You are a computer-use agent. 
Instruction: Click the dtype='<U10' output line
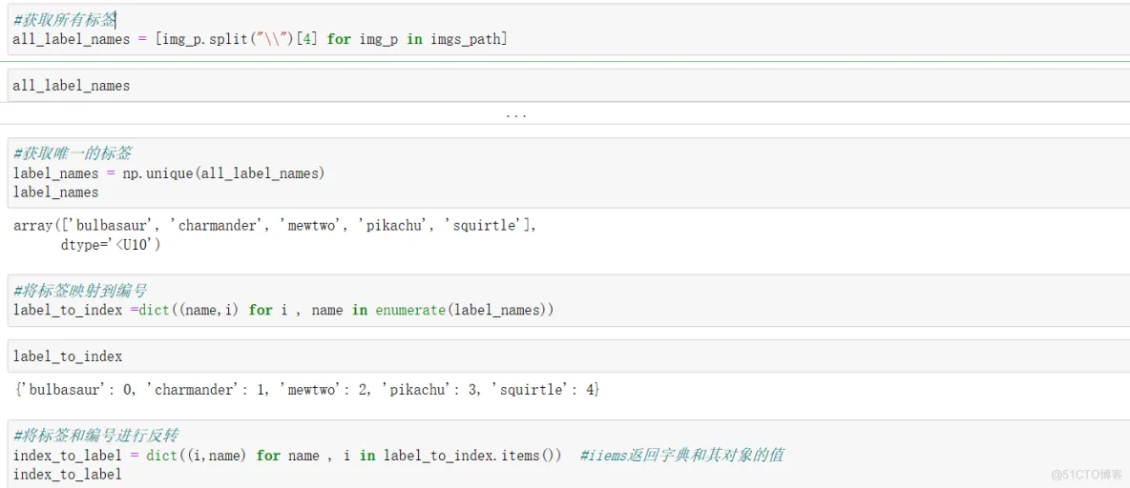pos(111,245)
